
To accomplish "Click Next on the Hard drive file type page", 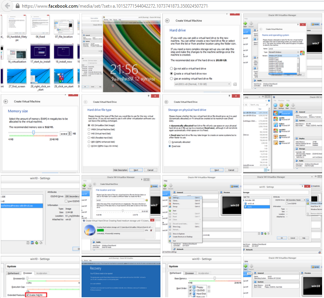I will click(x=136, y=170).
